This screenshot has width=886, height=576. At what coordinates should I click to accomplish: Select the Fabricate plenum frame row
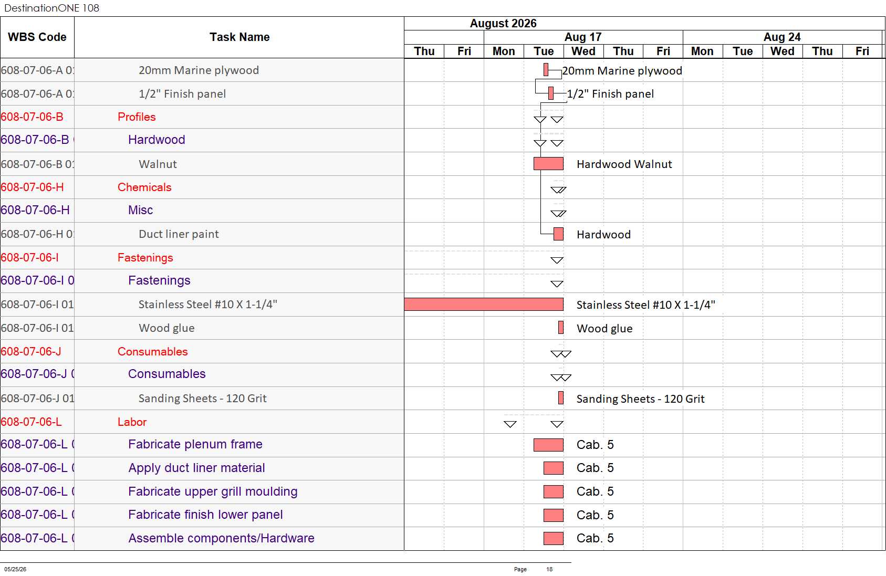pyautogui.click(x=202, y=445)
